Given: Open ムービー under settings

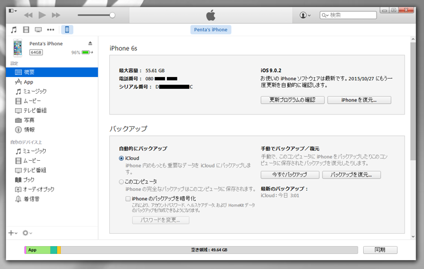Looking at the screenshot, I should coord(52,101).
